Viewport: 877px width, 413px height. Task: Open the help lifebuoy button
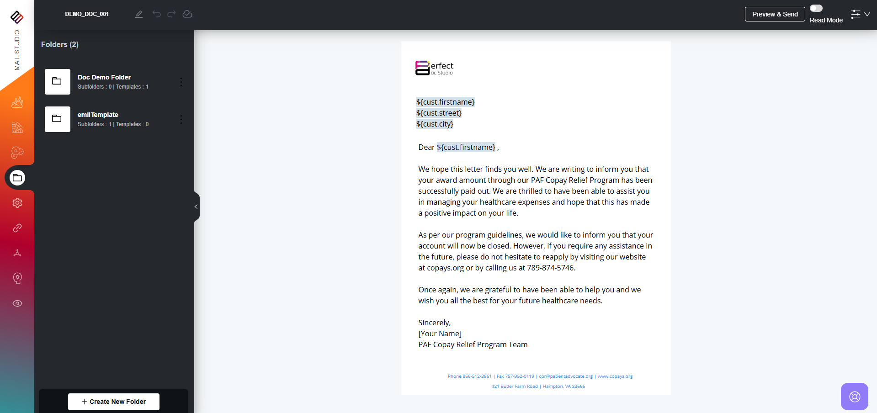click(854, 397)
